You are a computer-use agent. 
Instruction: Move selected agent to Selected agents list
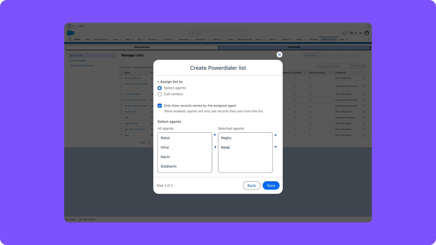215,135
